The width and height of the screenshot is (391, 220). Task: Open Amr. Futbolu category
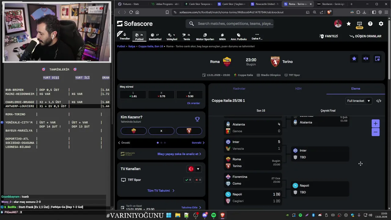[x=239, y=37]
